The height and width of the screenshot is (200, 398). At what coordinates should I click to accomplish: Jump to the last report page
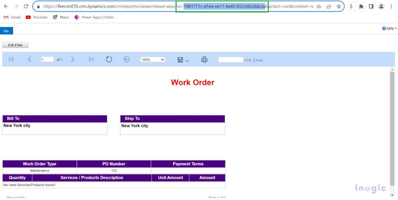pyautogui.click(x=91, y=59)
